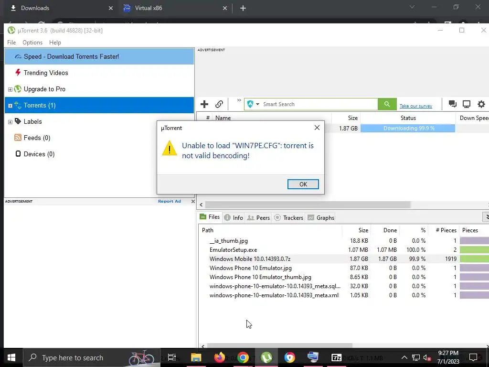Sort torrent list by Name column
Screen dimensions: 489x367
272,118
